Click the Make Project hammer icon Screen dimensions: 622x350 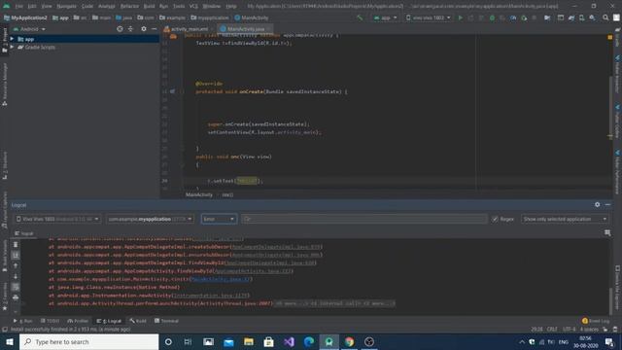point(360,17)
